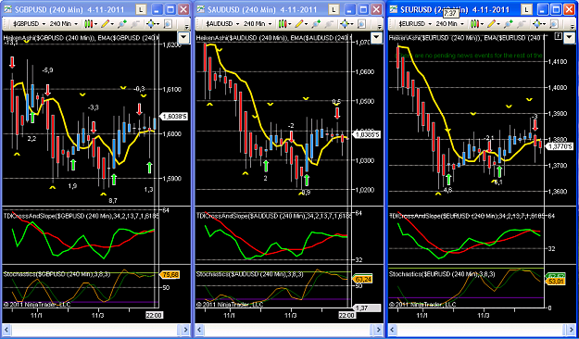The height and width of the screenshot is (339, 579).
Task: Open the $GBPUSD instrument dropdown
Action: [29, 24]
